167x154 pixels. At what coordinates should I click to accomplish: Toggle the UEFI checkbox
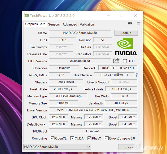(x=125, y=61)
